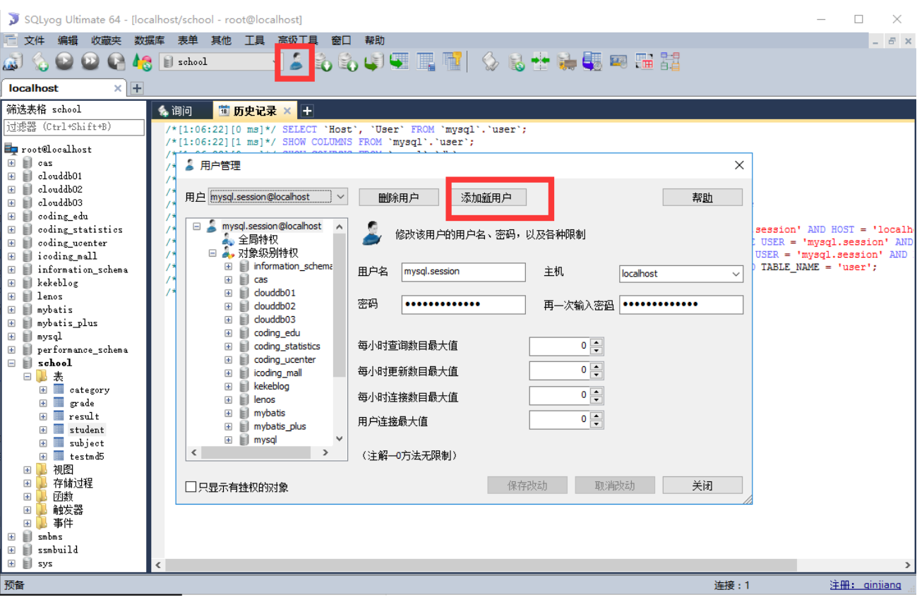
Task: Select mybatis_plus in dialog privilege tree
Action: [280, 426]
